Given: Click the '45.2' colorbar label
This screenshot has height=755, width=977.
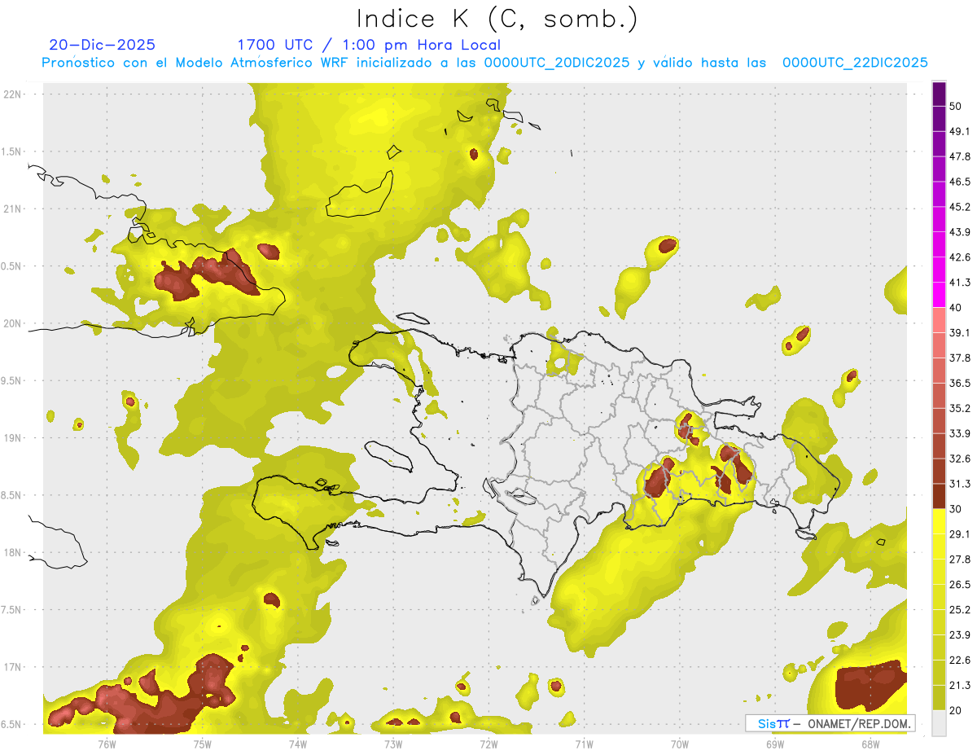Looking at the screenshot, I should 960,207.
